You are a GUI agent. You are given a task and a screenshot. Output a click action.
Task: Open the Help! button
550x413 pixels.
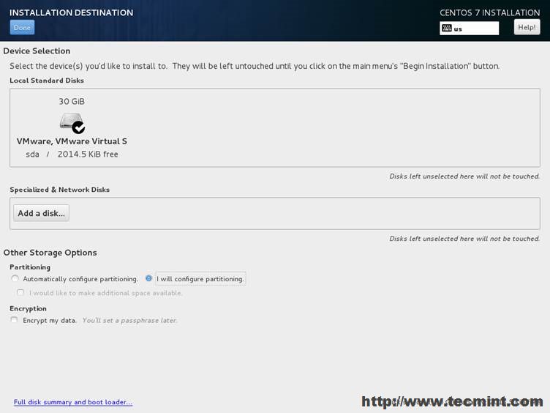coord(527,27)
